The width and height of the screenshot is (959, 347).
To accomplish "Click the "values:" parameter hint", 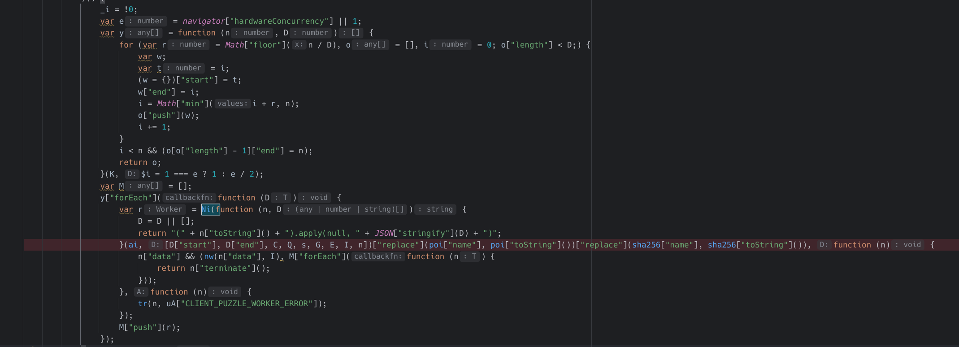I will coord(233,104).
